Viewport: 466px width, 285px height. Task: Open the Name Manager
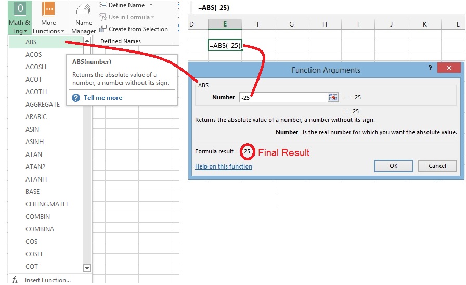pyautogui.click(x=84, y=18)
